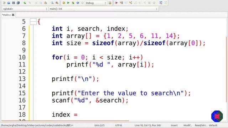The width and height of the screenshot is (228, 128).
Task: Click the first 'sizeof' keyword on line 8
Action: [x=103, y=43]
